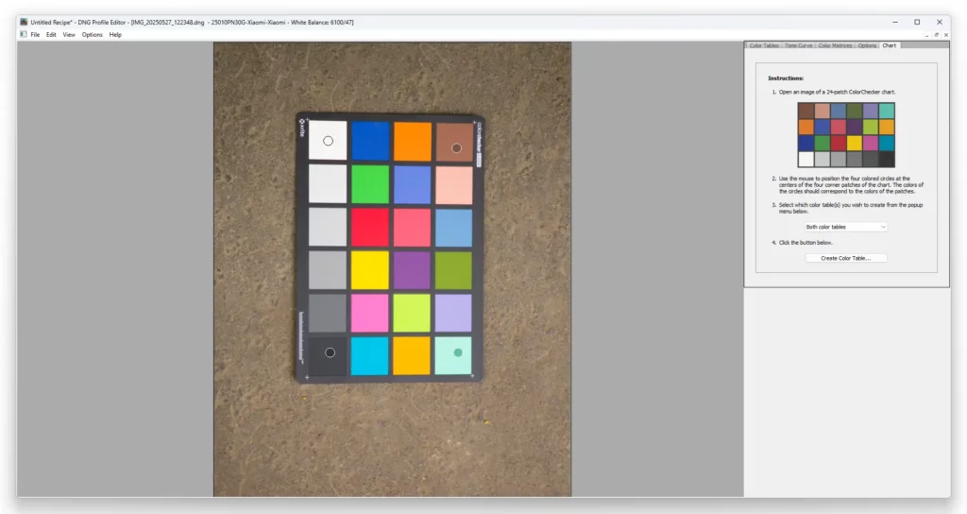Open the Help menu
The image size is (967, 514).
click(x=115, y=35)
